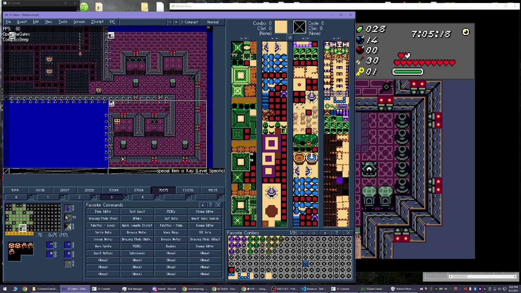Open the Quest Options command

pos(103,253)
